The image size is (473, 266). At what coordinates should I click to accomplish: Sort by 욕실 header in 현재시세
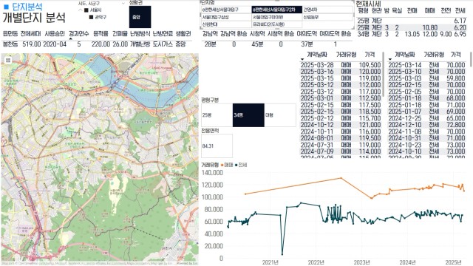point(397,11)
